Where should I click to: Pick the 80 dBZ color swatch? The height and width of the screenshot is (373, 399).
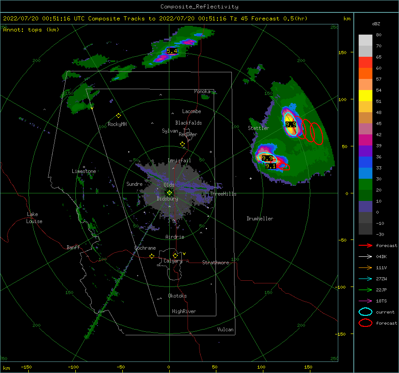point(365,40)
